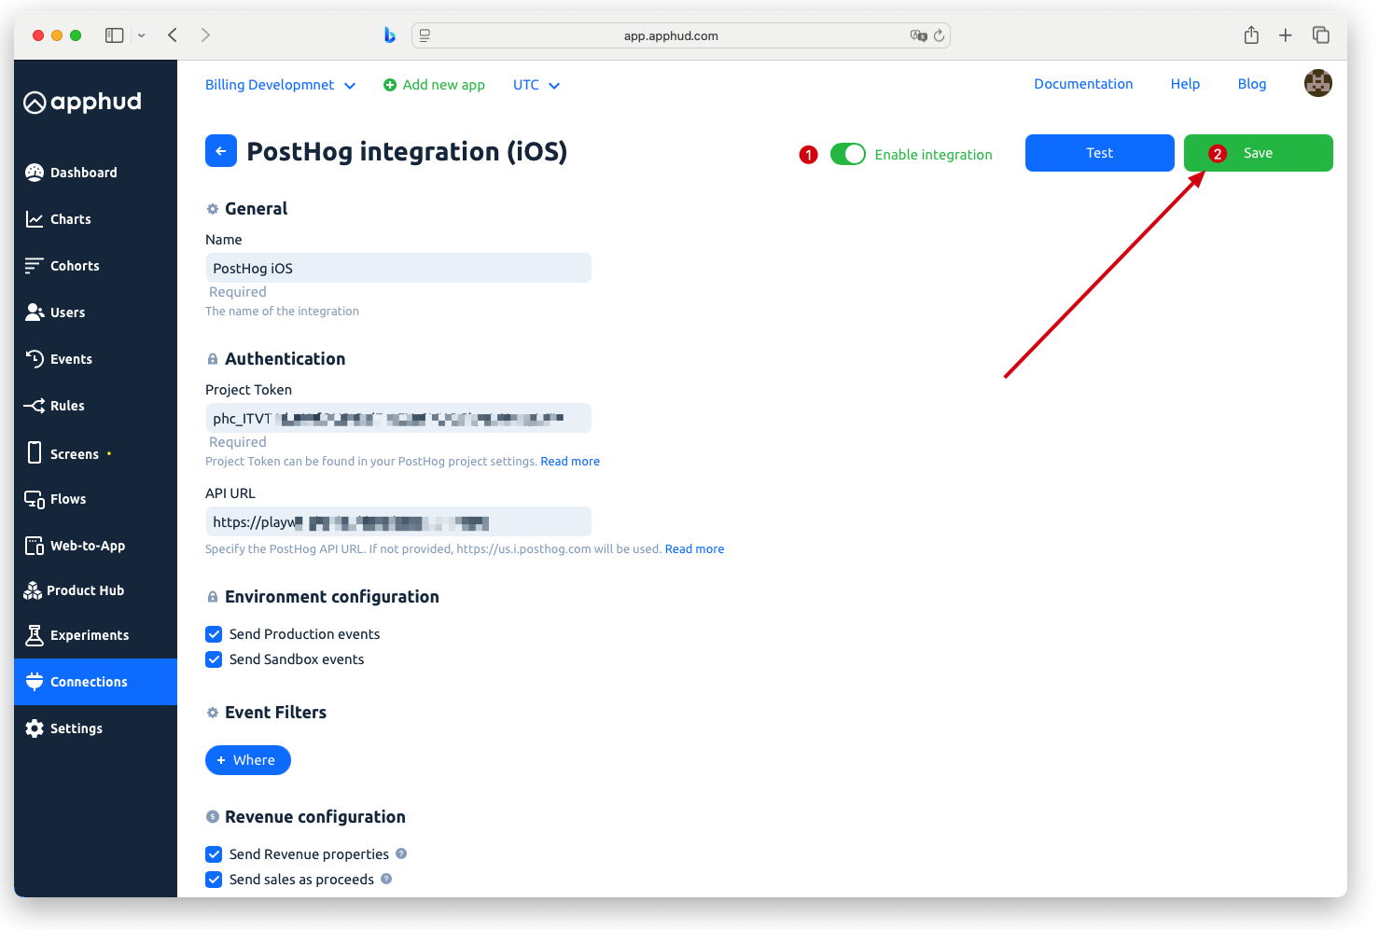Open the Help link in the header
The image size is (1379, 929).
pyautogui.click(x=1185, y=84)
